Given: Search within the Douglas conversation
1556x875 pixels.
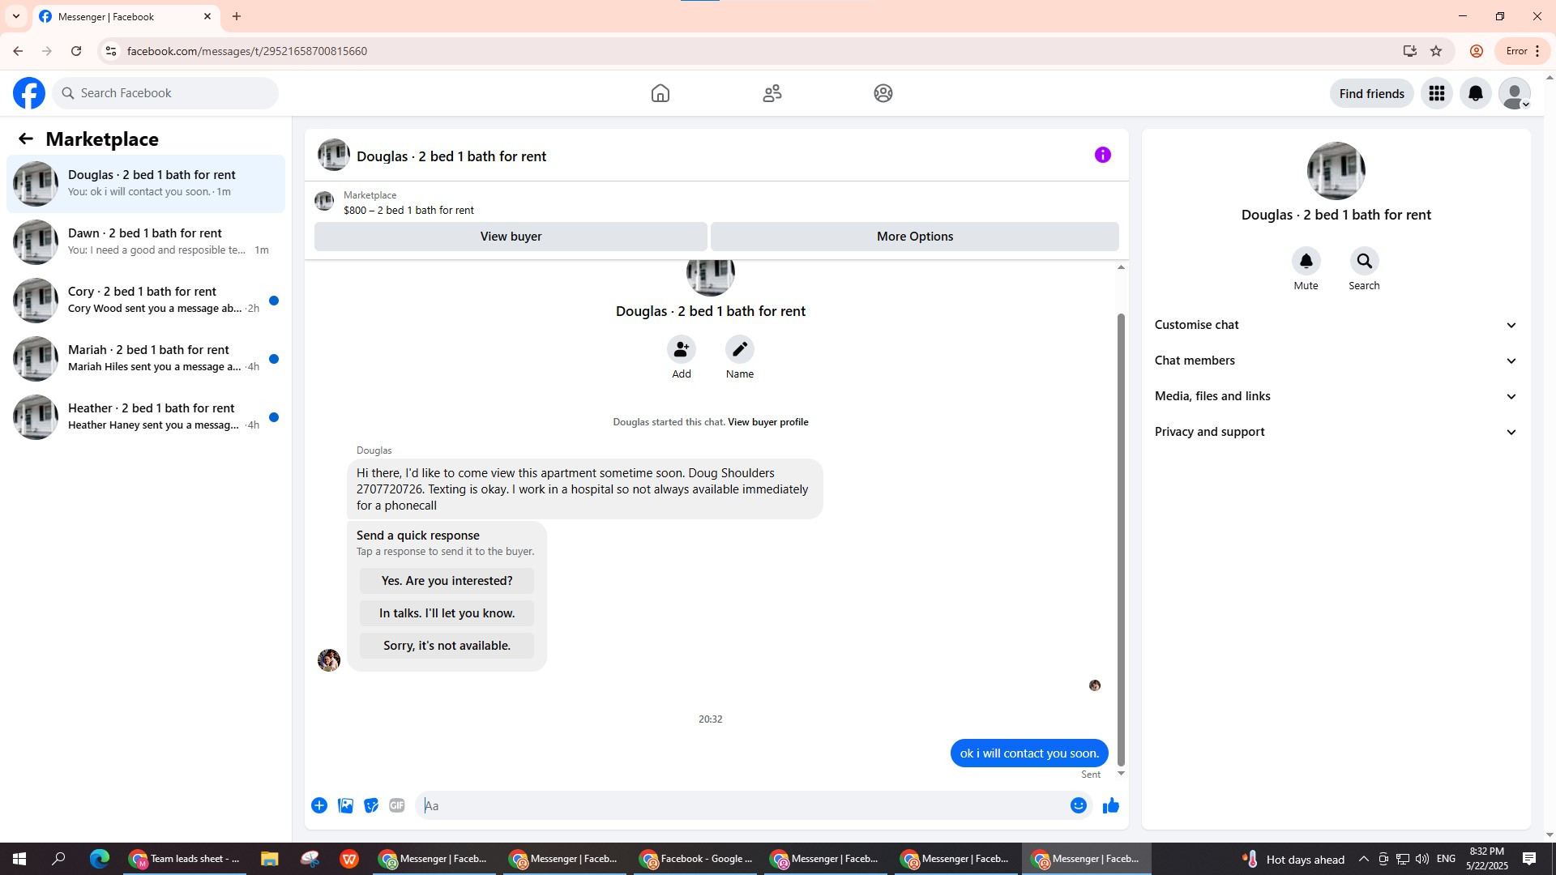Looking at the screenshot, I should (x=1365, y=261).
